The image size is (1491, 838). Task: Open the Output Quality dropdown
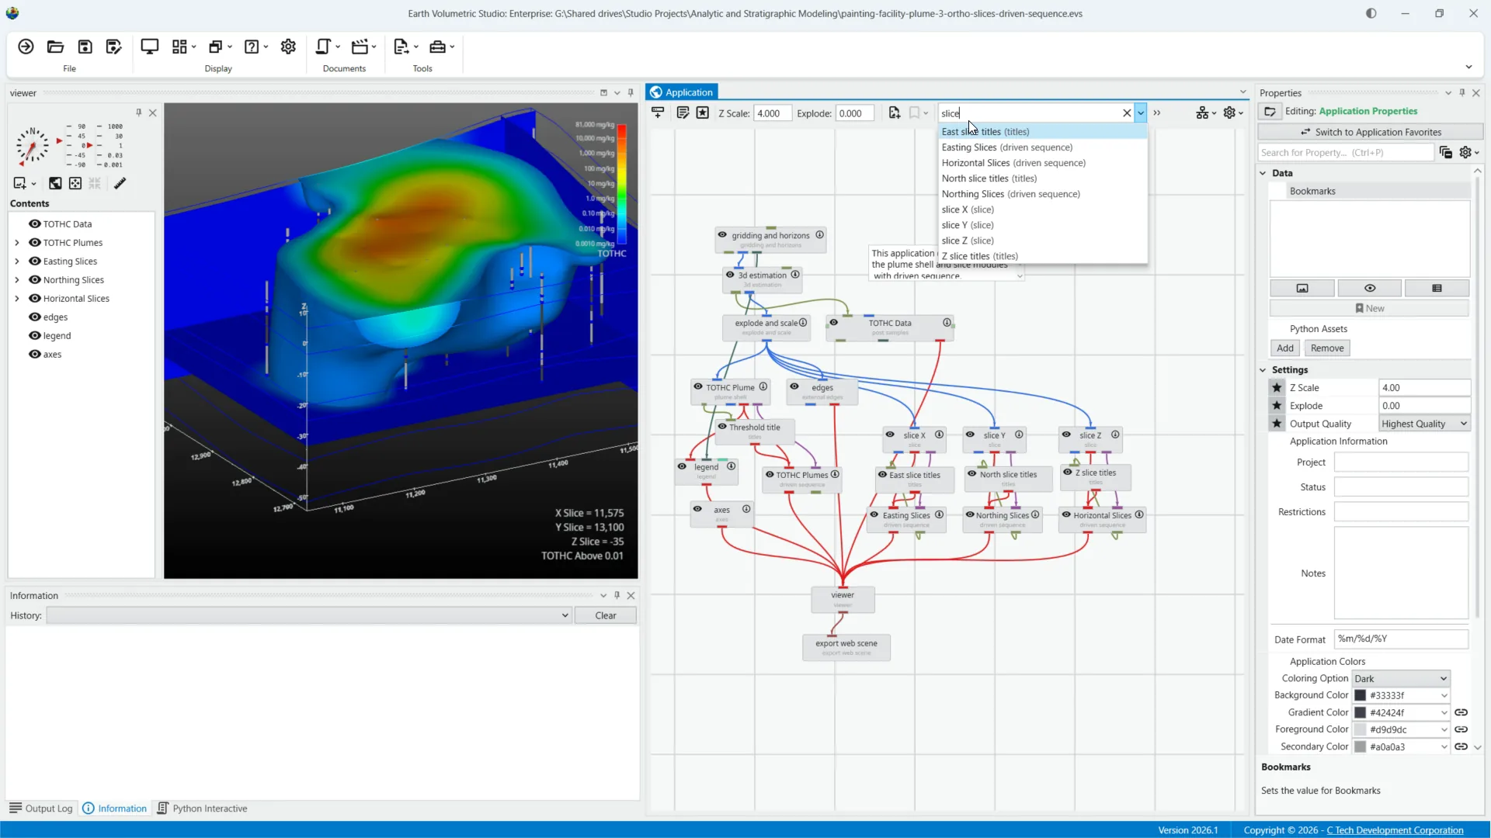coord(1424,424)
